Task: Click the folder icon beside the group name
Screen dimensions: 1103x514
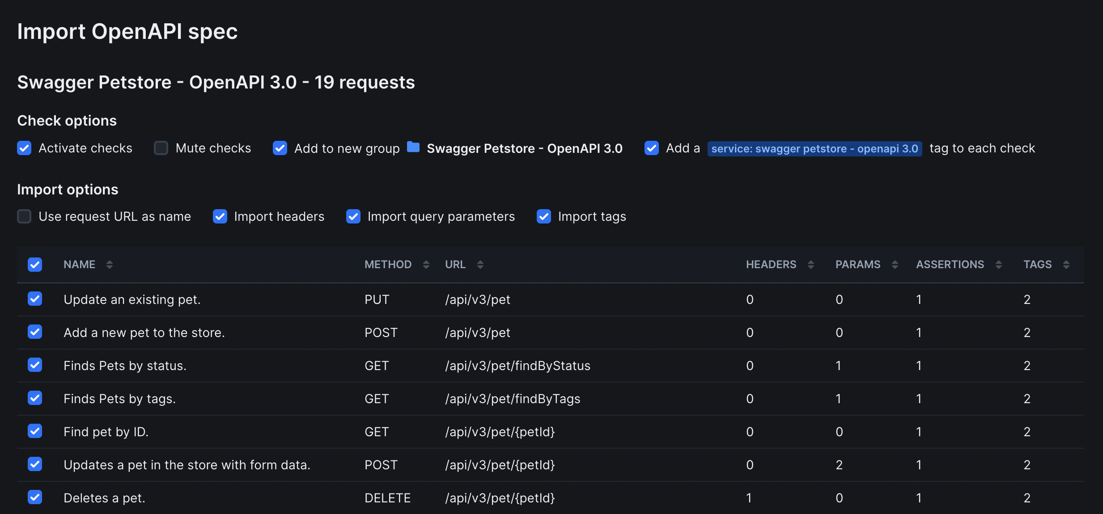Action: [x=413, y=148]
